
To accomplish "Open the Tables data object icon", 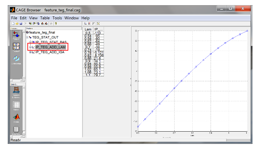I will click(x=16, y=104).
